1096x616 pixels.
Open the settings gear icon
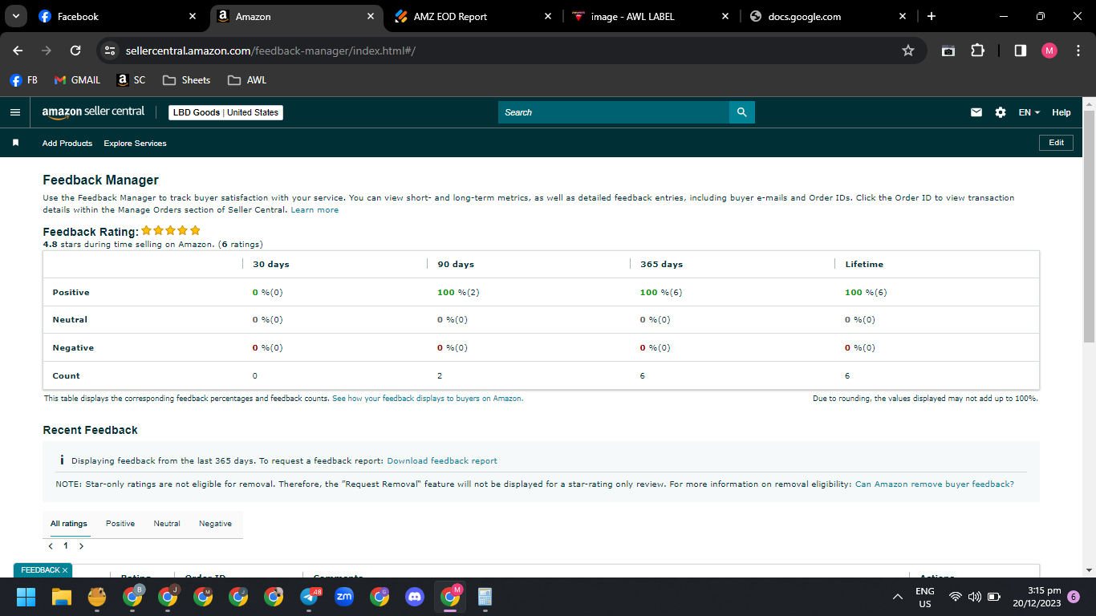[1001, 112]
